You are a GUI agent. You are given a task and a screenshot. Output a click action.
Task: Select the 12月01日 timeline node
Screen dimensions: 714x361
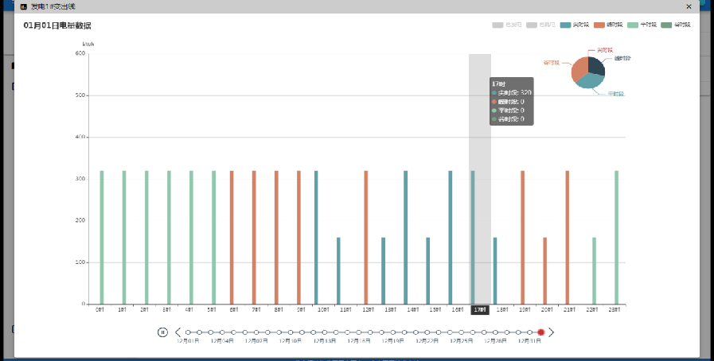click(188, 332)
